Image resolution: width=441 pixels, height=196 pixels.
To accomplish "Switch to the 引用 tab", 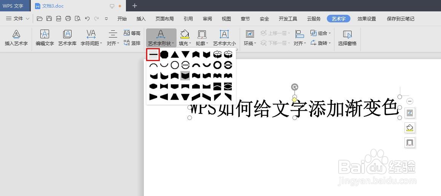I will (188, 19).
